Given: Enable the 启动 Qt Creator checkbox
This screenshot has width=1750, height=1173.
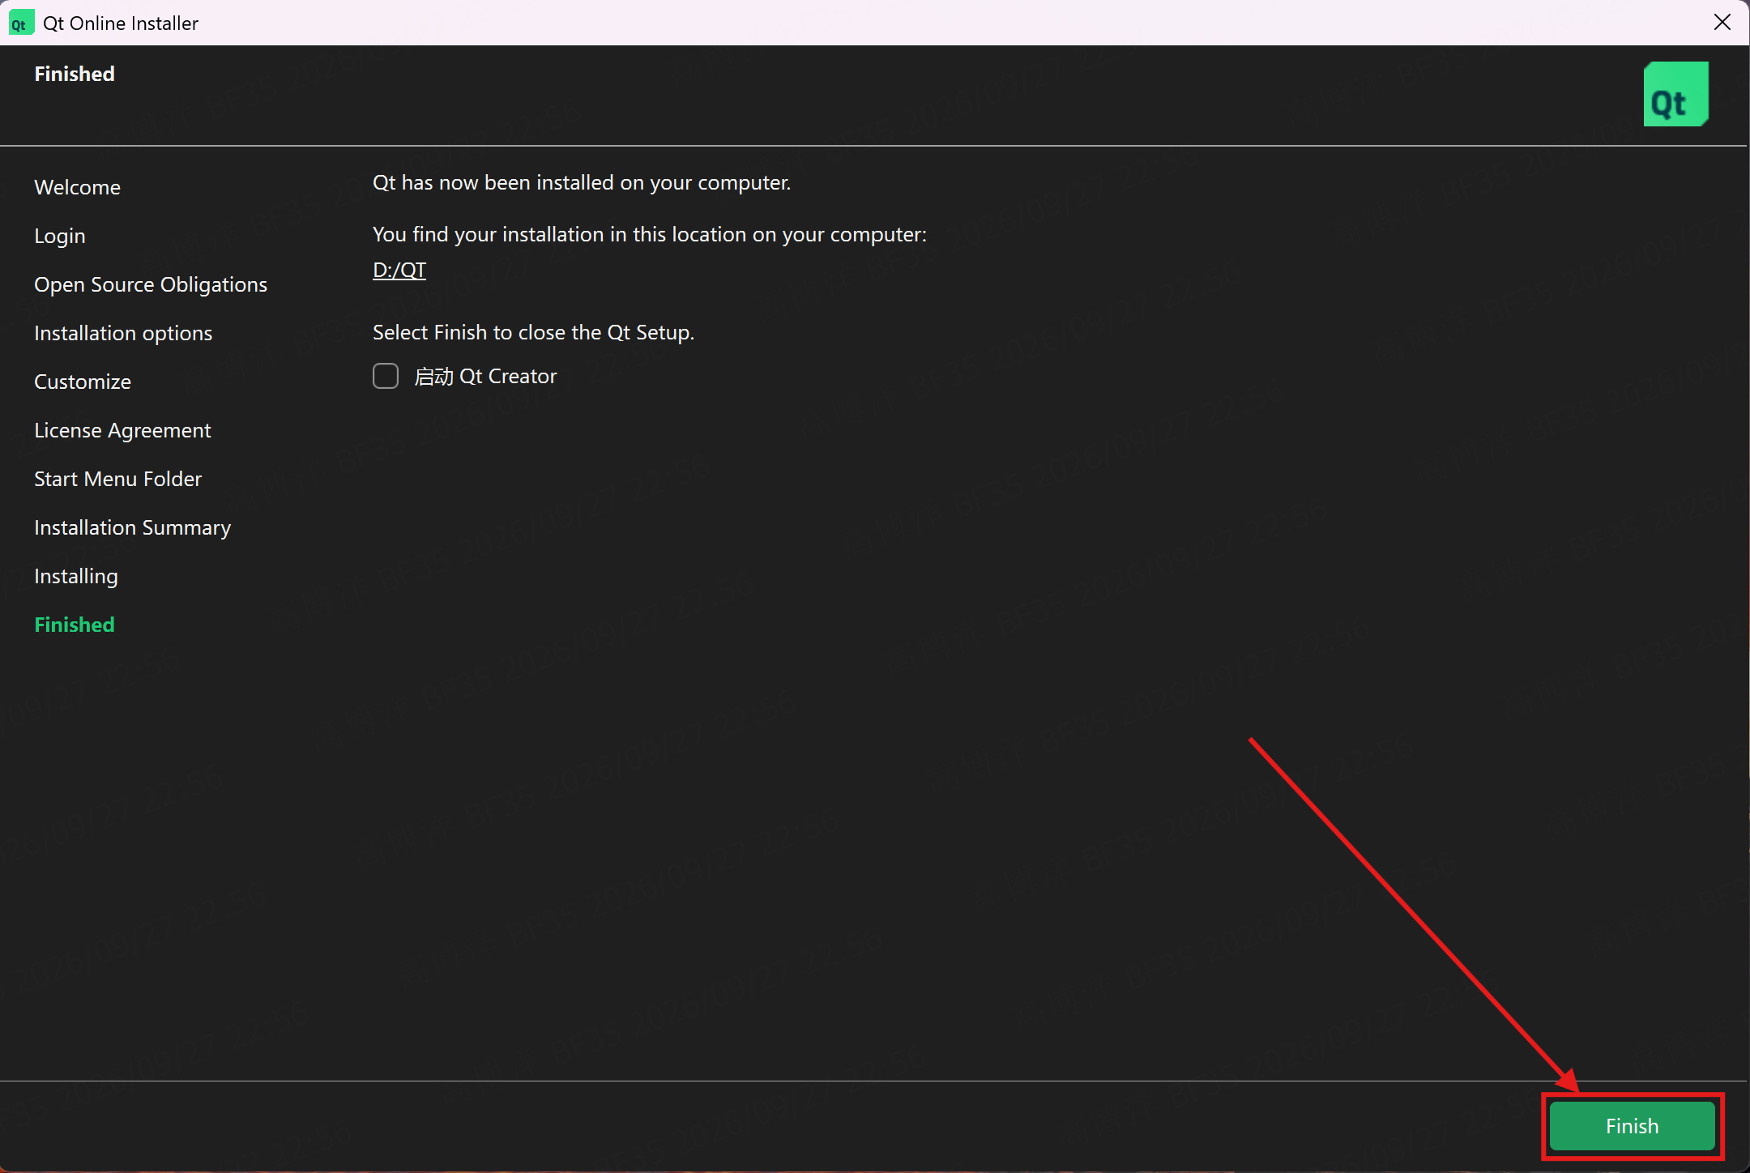Looking at the screenshot, I should tap(386, 376).
